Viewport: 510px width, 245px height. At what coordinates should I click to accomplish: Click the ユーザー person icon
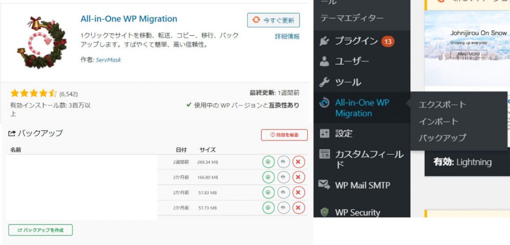pyautogui.click(x=324, y=61)
